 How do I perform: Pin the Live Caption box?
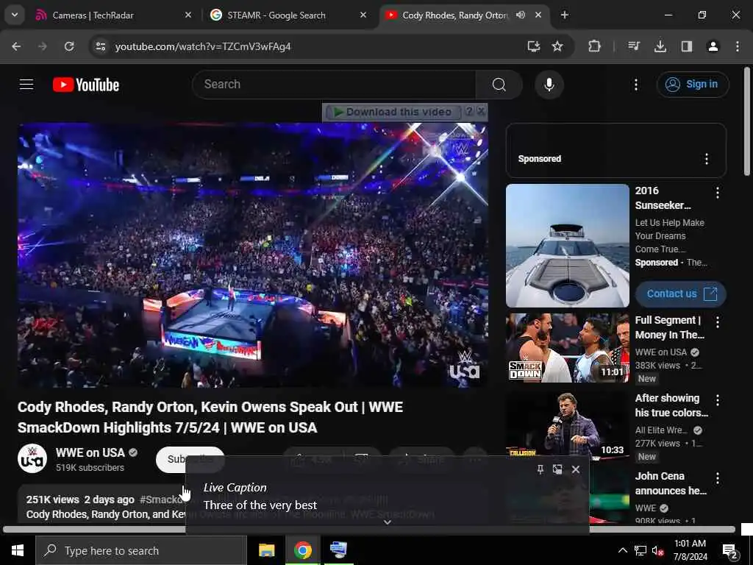coord(540,469)
